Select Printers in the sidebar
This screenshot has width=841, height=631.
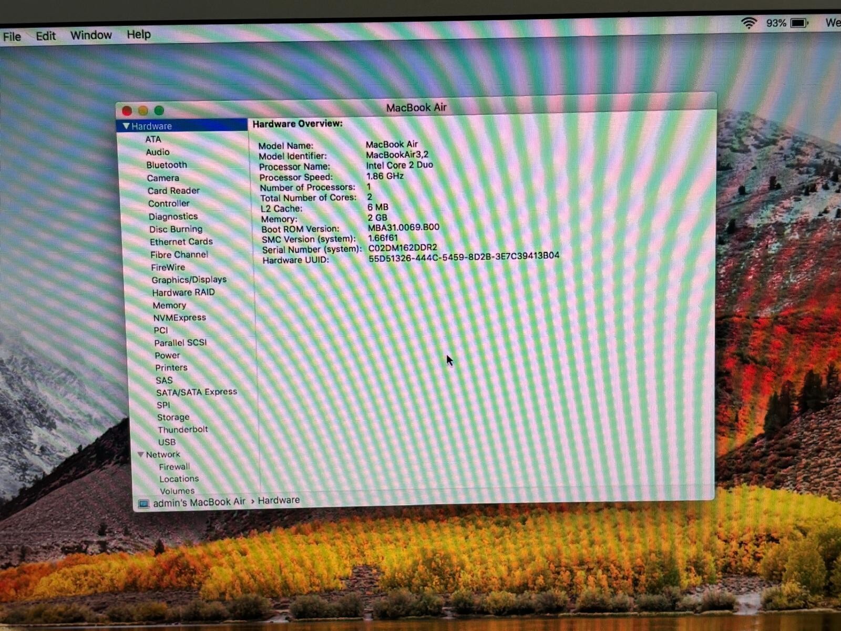171,368
